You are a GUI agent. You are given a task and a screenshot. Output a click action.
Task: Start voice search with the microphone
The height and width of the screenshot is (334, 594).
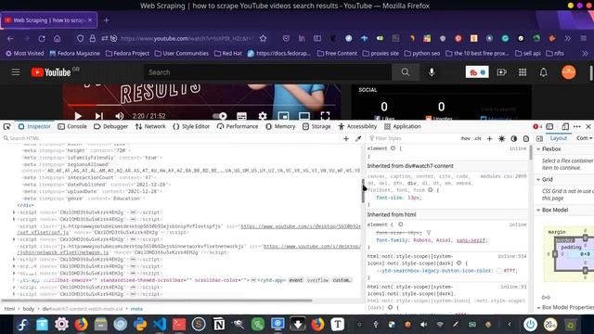pos(432,72)
